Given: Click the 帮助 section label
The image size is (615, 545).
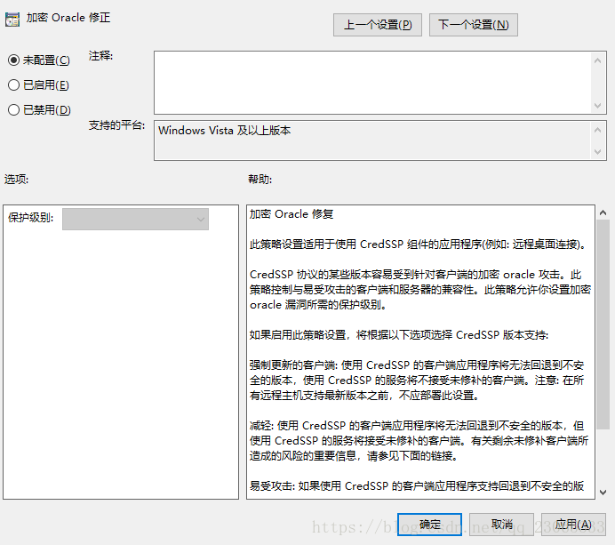Looking at the screenshot, I should (260, 180).
